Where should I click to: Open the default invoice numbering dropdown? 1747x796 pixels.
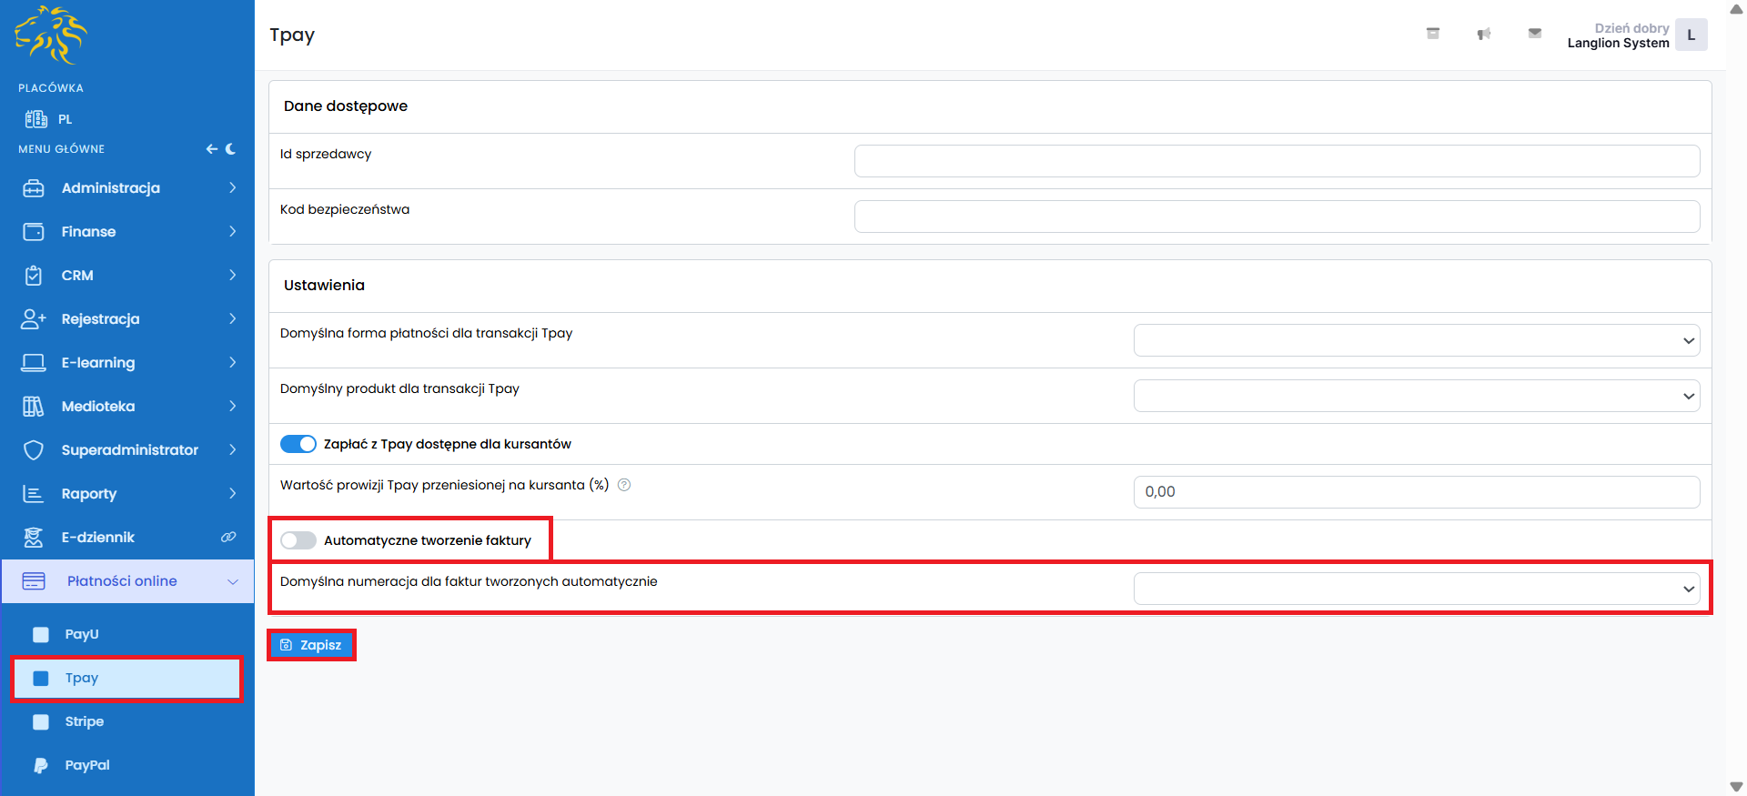(1416, 589)
